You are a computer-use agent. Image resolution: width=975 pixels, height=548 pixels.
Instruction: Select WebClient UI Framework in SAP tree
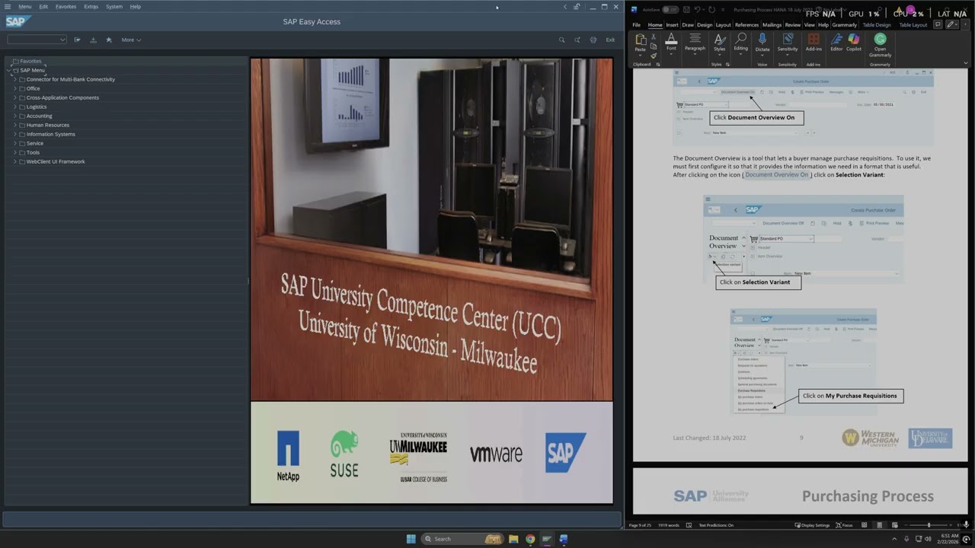[56, 161]
